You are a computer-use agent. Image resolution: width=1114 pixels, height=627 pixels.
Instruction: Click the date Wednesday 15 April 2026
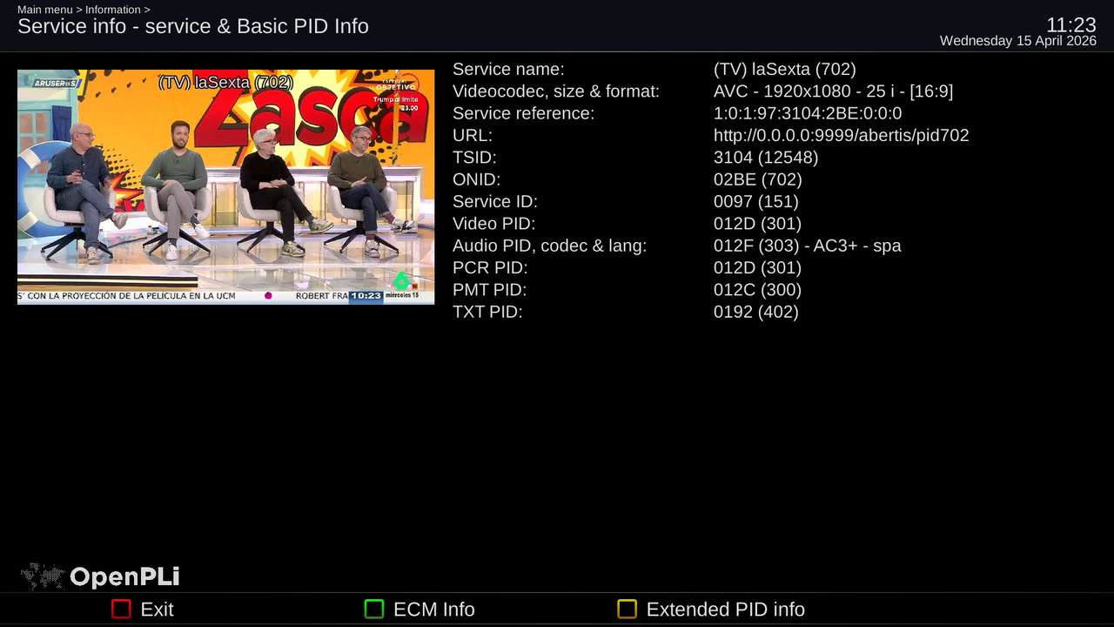pyautogui.click(x=1018, y=41)
